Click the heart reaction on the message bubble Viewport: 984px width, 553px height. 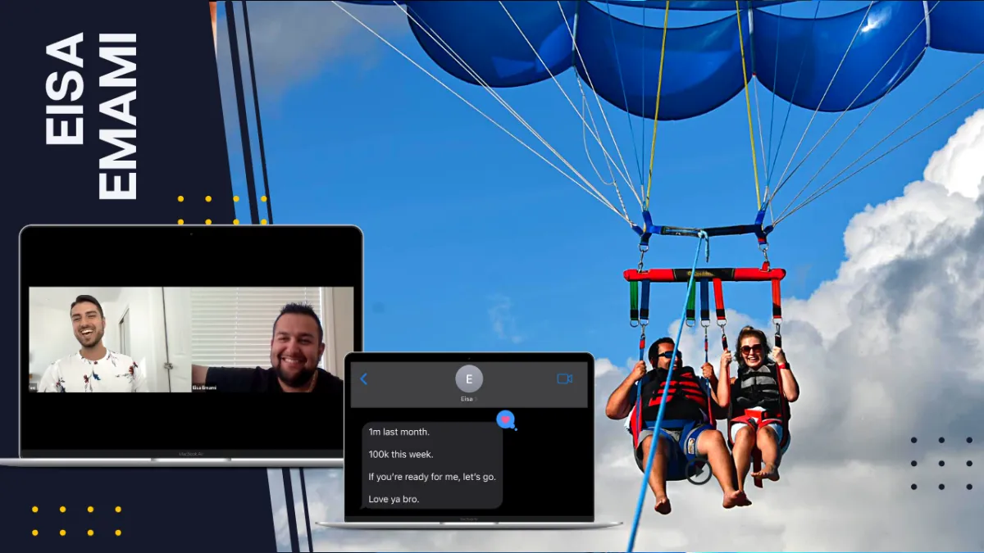506,419
